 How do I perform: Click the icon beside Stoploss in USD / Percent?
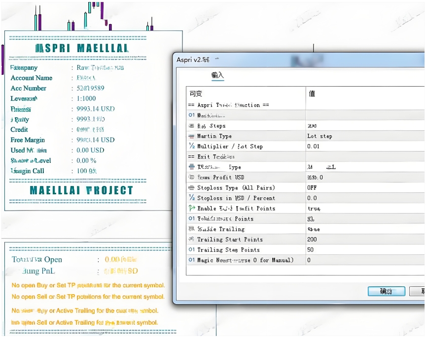coord(192,198)
